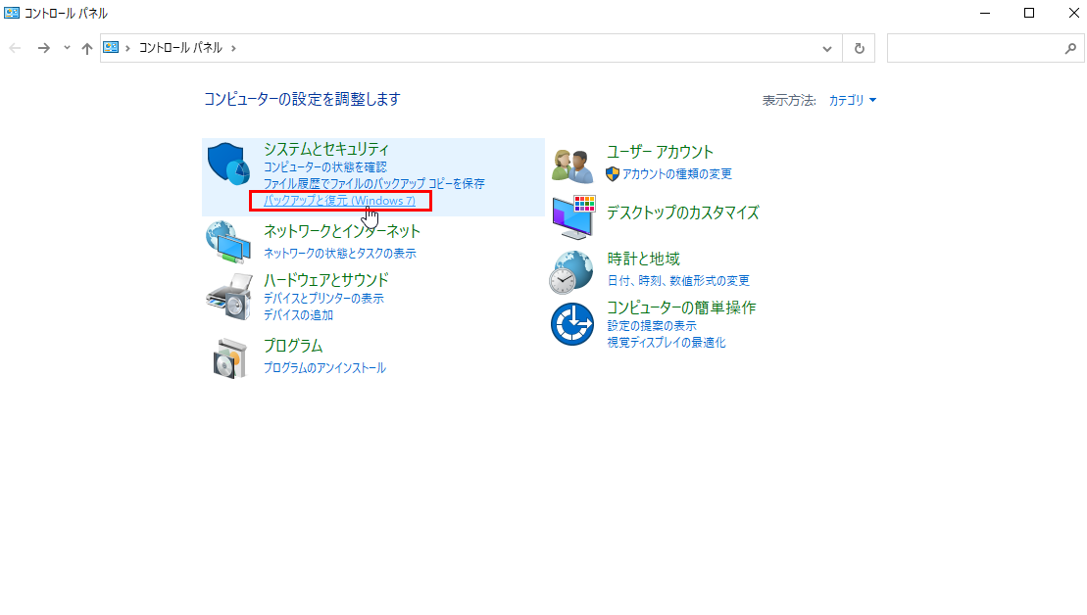The height and width of the screenshot is (615, 1087).
Task: Click the Back navigation arrow
Action: tap(16, 48)
